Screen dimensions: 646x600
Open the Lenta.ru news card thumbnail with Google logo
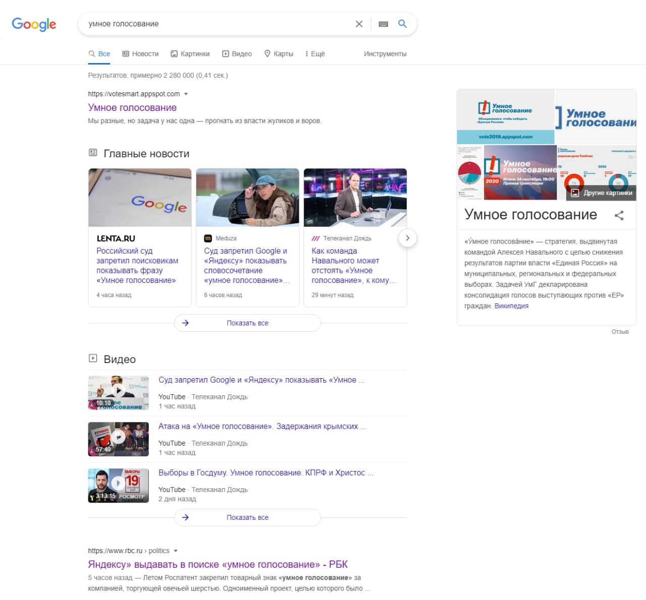tap(140, 198)
